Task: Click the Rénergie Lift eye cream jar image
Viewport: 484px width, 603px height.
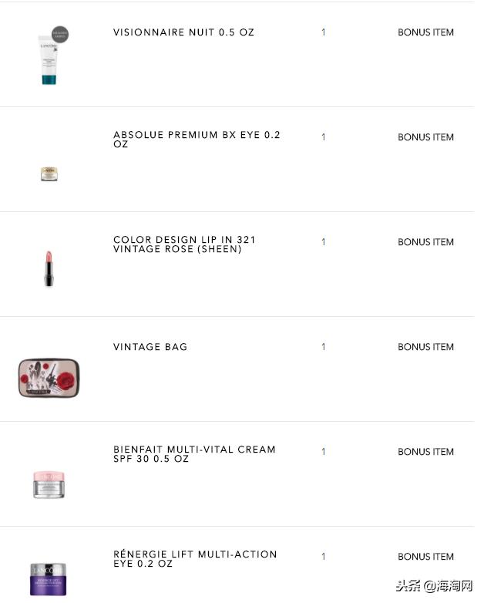Action: [49, 580]
